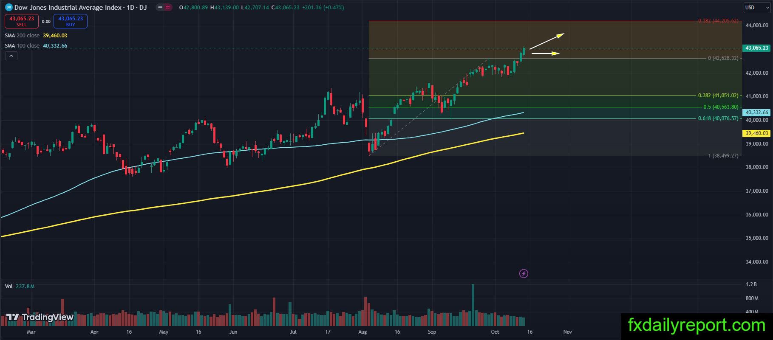
Task: Collapse the indicator legend with the chevron
Action: coord(11,56)
